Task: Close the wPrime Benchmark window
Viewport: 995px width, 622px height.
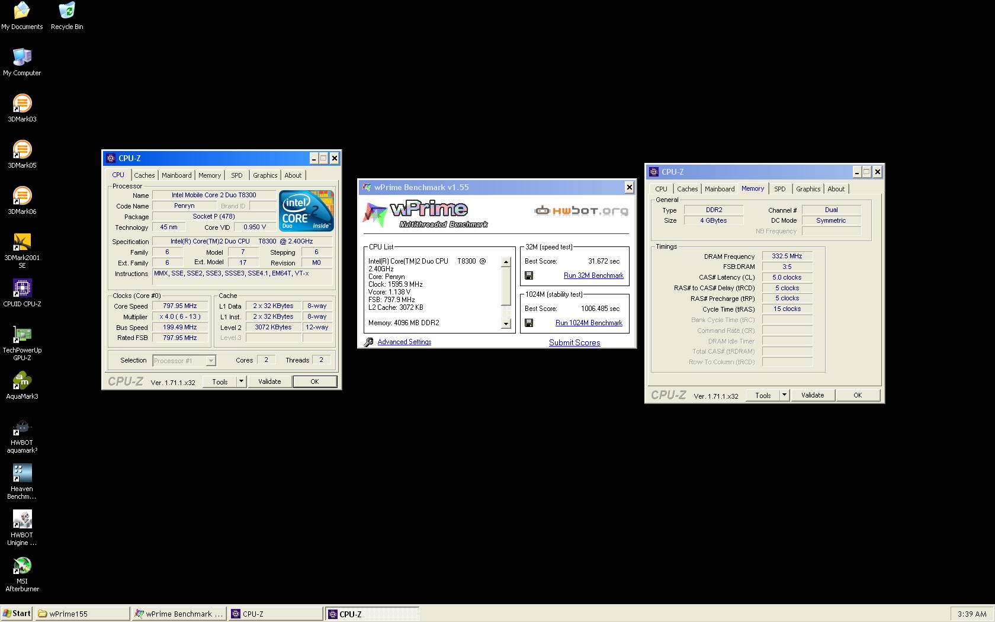Action: [x=629, y=187]
